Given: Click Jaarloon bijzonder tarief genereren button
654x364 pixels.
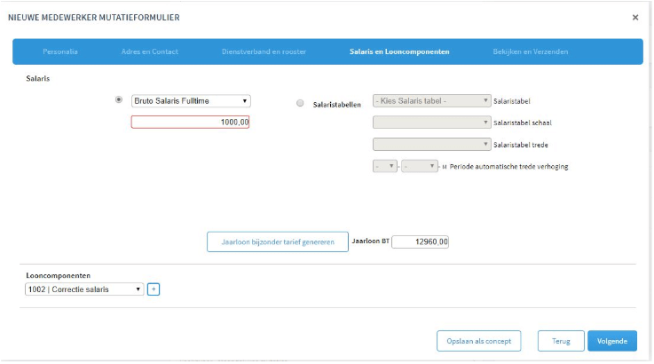Looking at the screenshot, I should pos(277,241).
